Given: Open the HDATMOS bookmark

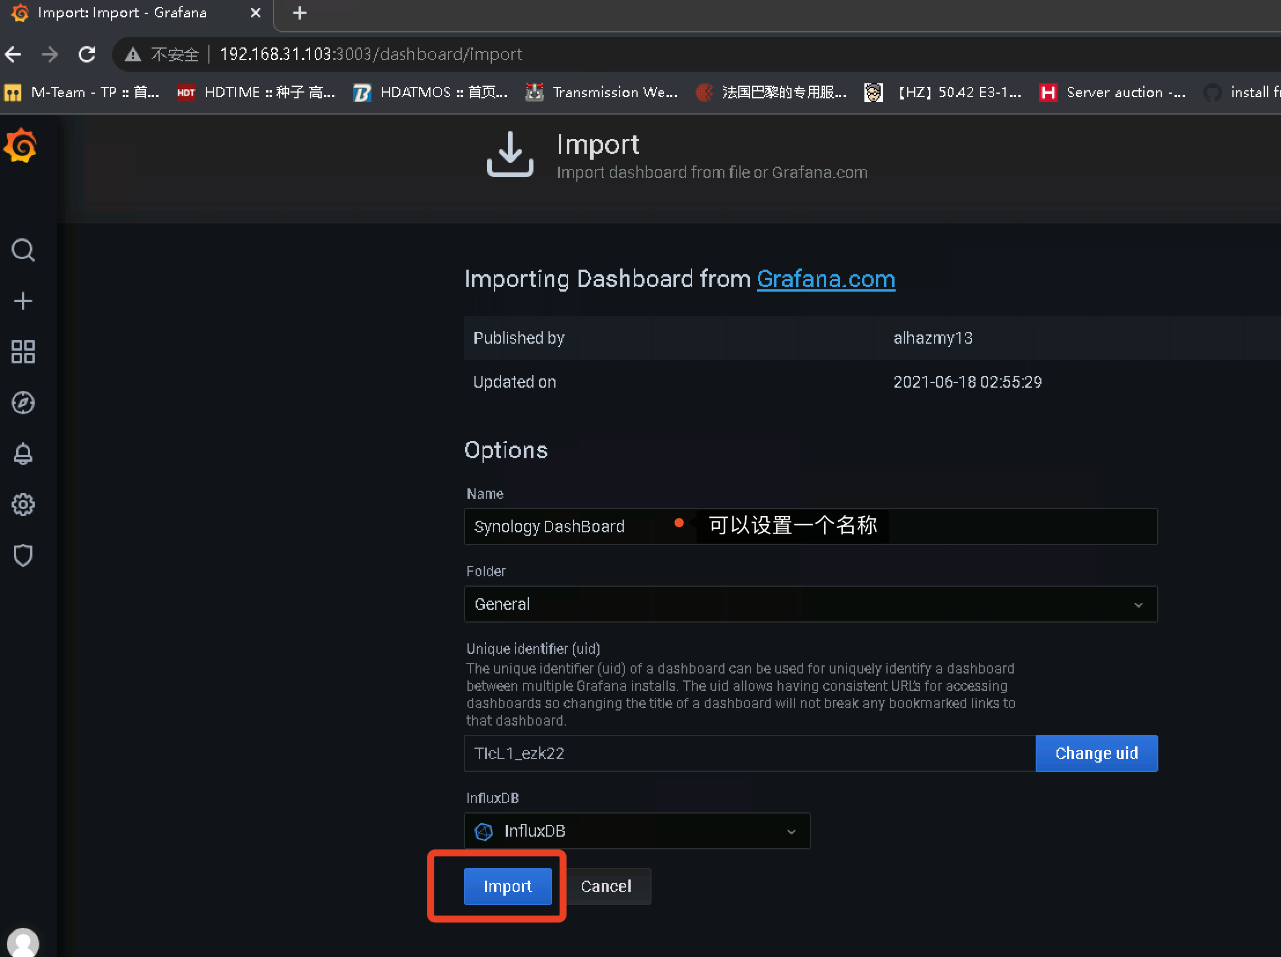Looking at the screenshot, I should [x=431, y=93].
